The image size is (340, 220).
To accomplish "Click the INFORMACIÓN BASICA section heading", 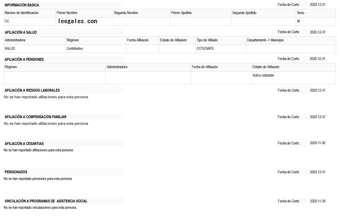I will (x=22, y=5).
